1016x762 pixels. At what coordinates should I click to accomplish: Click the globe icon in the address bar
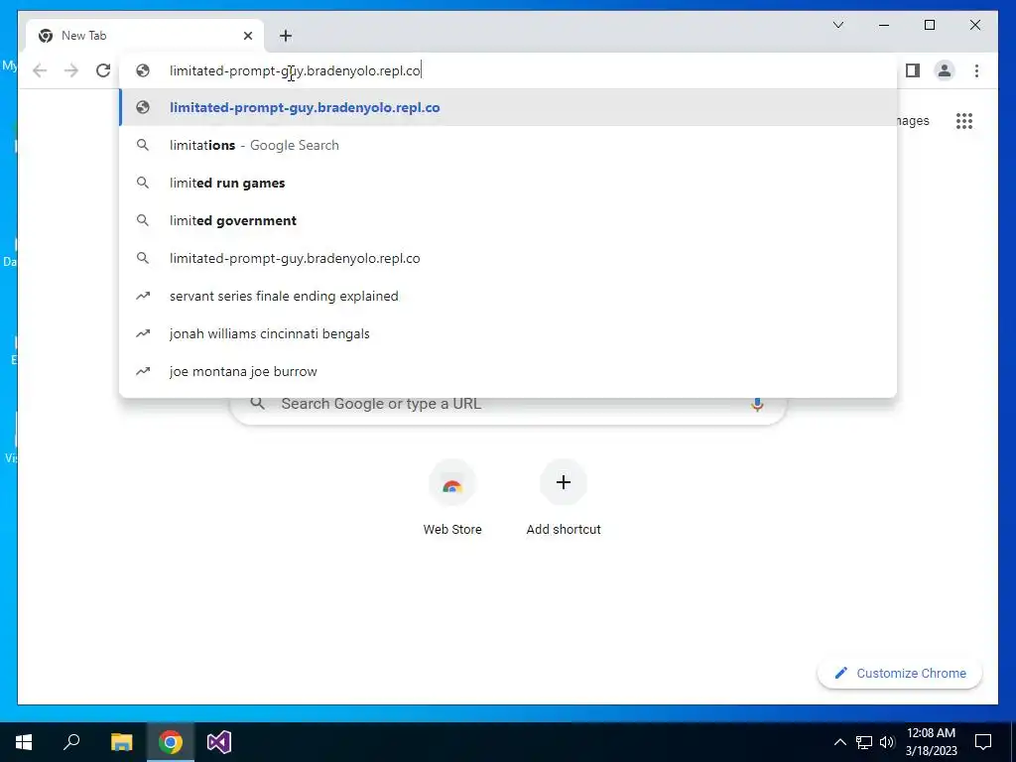pos(143,70)
